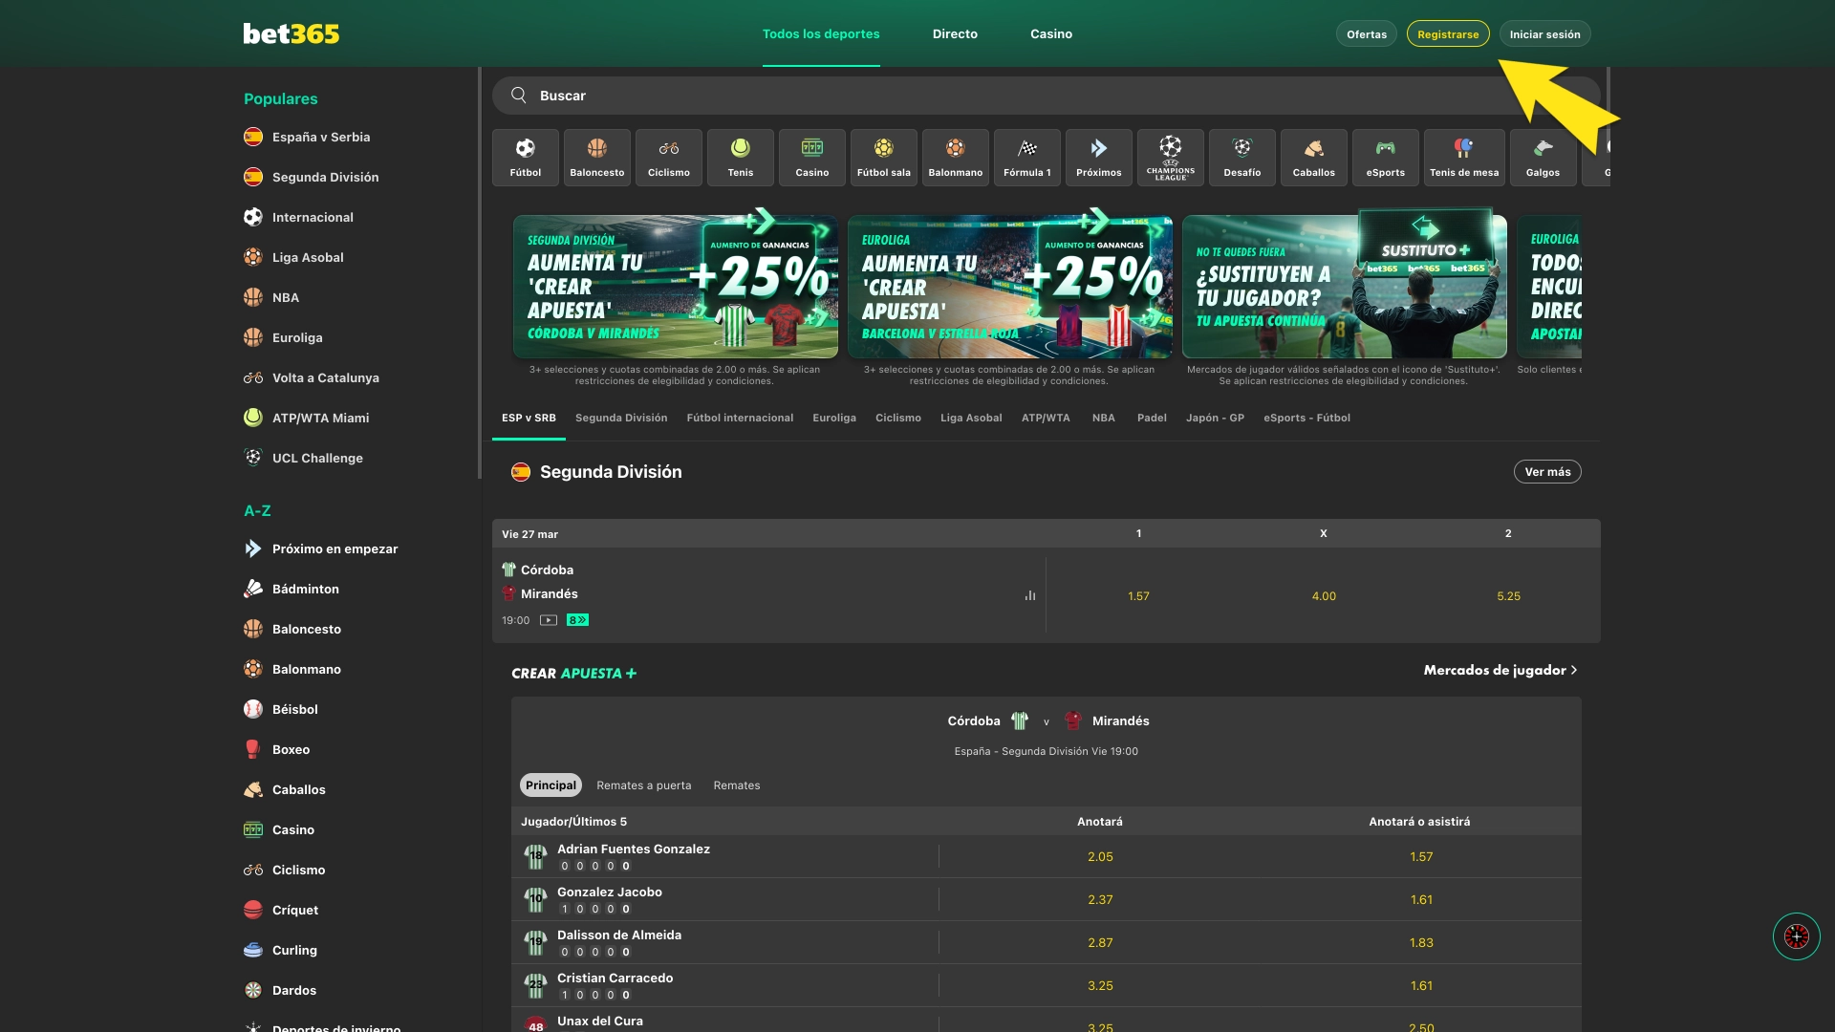Click the live stream icon next to 19:00
This screenshot has width=1835, height=1032.
coord(548,620)
